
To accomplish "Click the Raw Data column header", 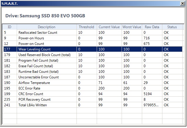I will pos(152,27).
